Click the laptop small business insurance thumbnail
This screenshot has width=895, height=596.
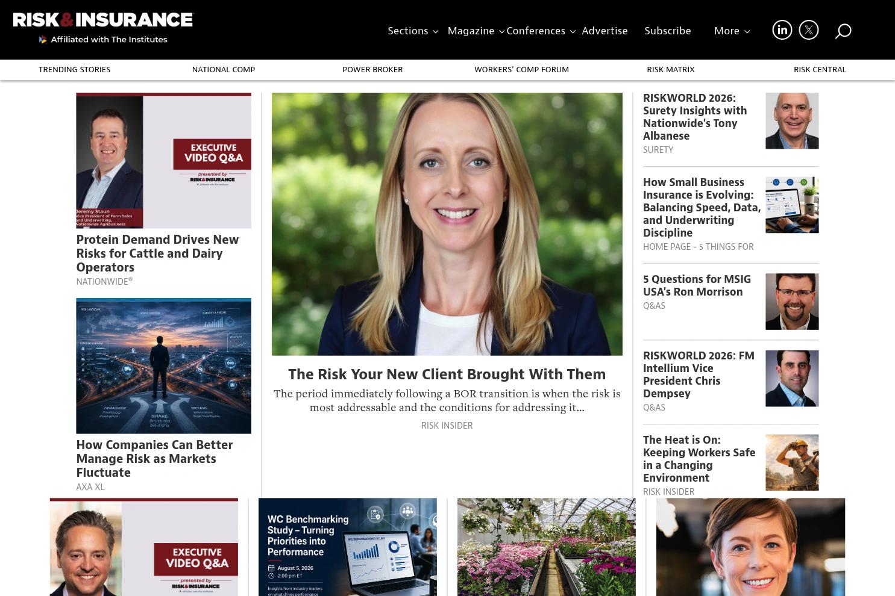tap(792, 205)
